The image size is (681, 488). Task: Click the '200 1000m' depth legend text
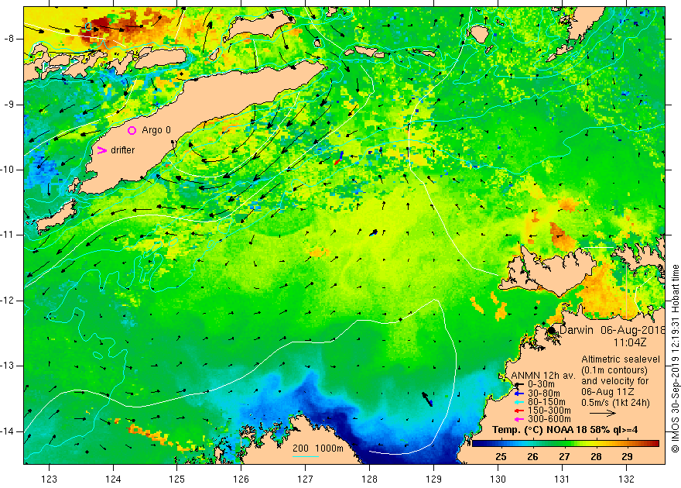[318, 448]
